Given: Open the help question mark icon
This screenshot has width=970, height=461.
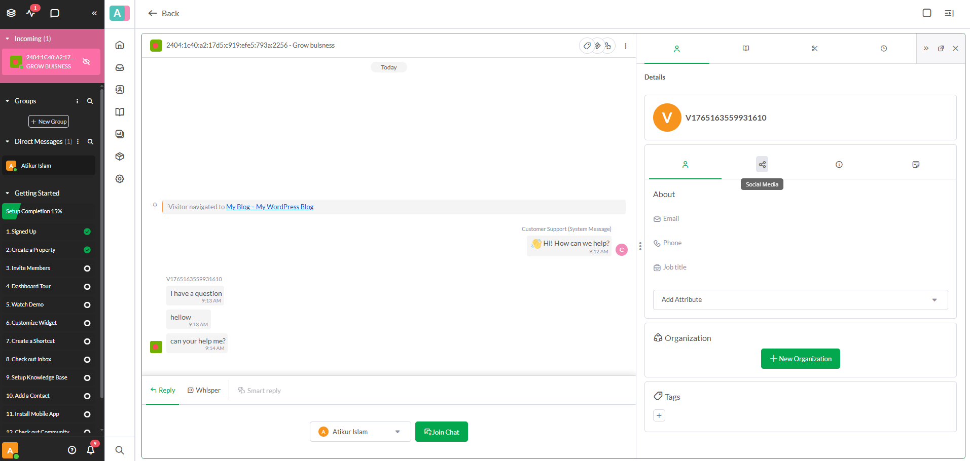Looking at the screenshot, I should 72,450.
